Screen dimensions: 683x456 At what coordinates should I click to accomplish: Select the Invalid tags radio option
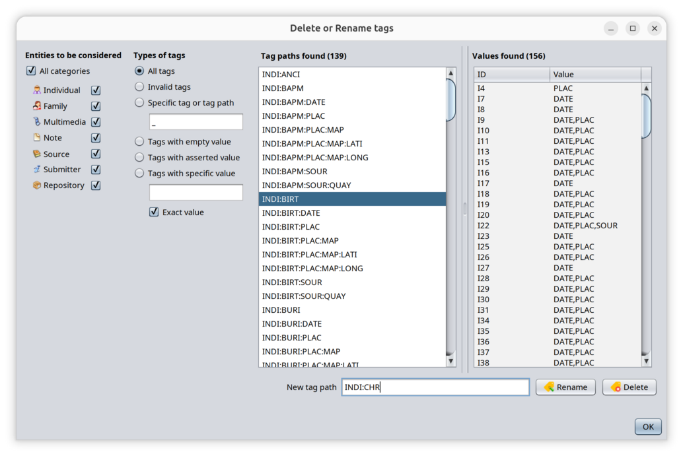click(139, 87)
